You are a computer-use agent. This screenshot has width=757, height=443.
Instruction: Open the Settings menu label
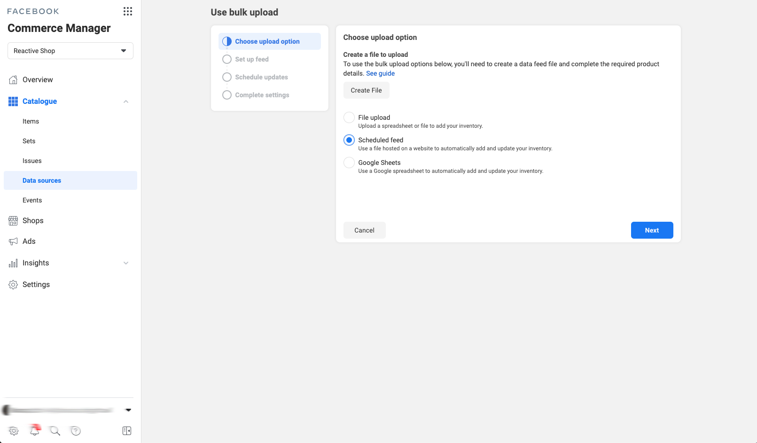coord(36,285)
